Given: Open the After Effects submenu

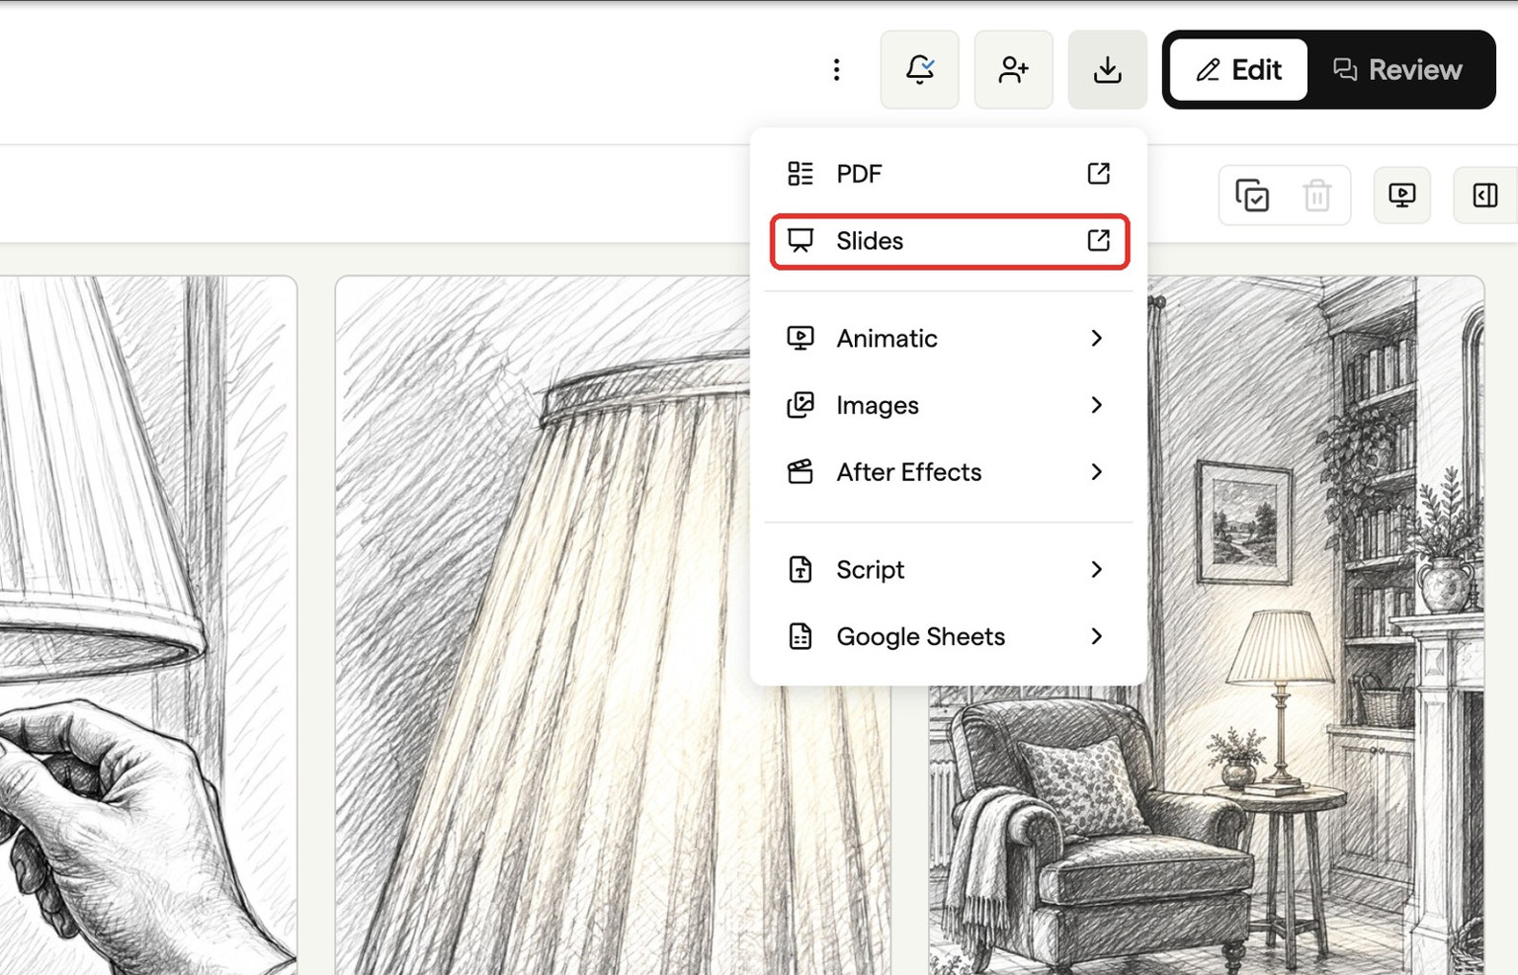Looking at the screenshot, I should point(949,472).
